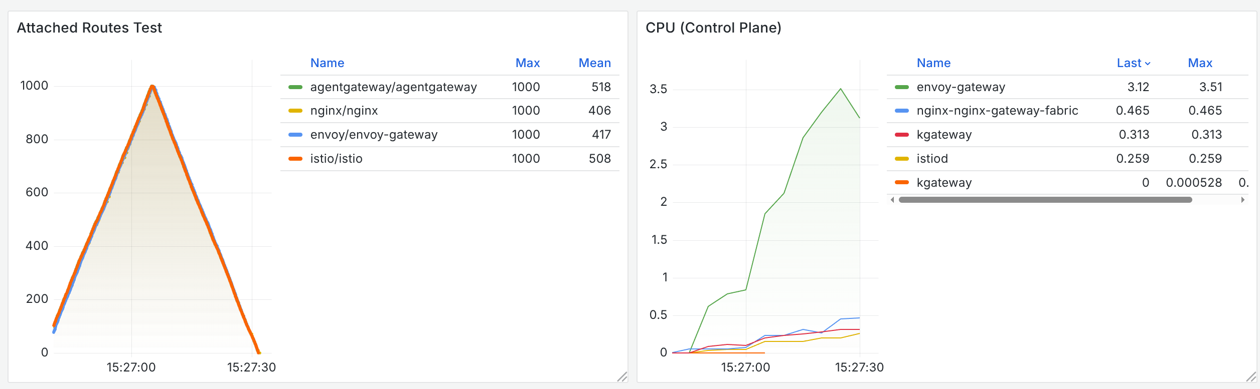Click the blue envoy/envoy-gateway legend marker

coord(295,135)
